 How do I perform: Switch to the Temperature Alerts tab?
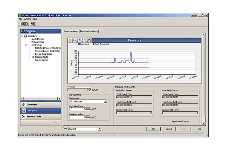click(89, 31)
